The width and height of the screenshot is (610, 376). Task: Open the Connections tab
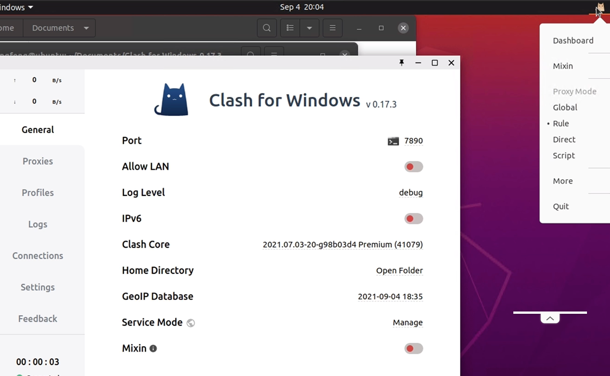[38, 256]
